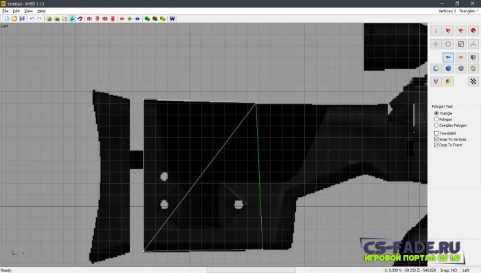Click the red magnet snap icon
481x273 pixels.
point(80,19)
